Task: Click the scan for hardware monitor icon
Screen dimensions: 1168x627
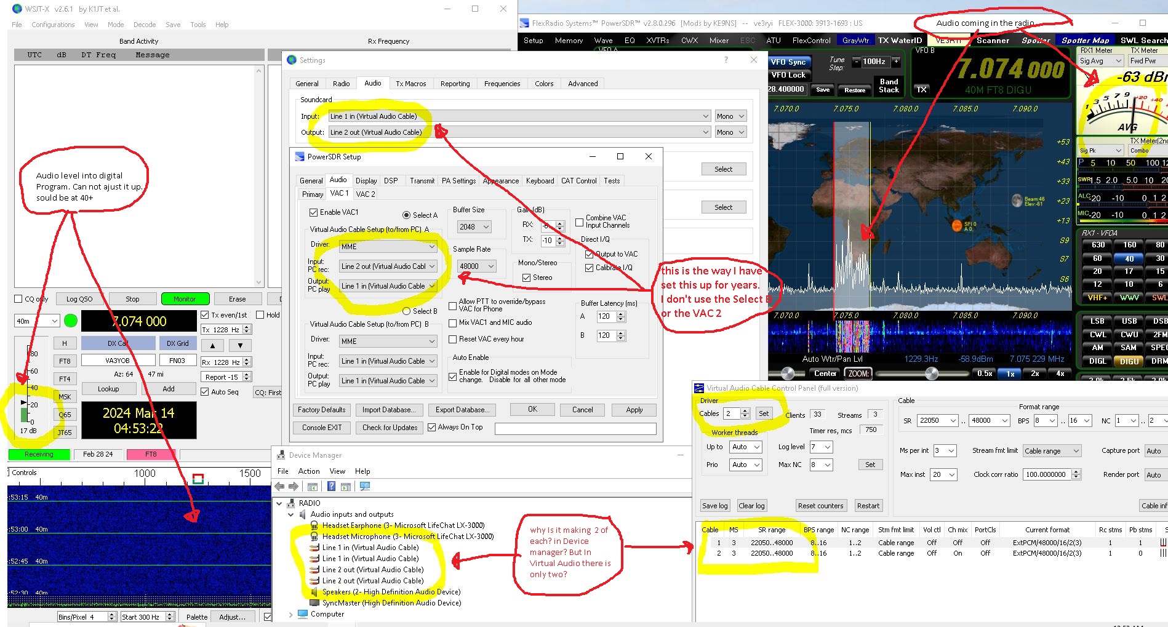Action: click(365, 486)
